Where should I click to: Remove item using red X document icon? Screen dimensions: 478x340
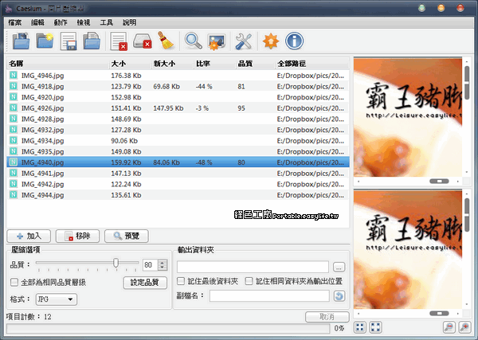[x=119, y=41]
